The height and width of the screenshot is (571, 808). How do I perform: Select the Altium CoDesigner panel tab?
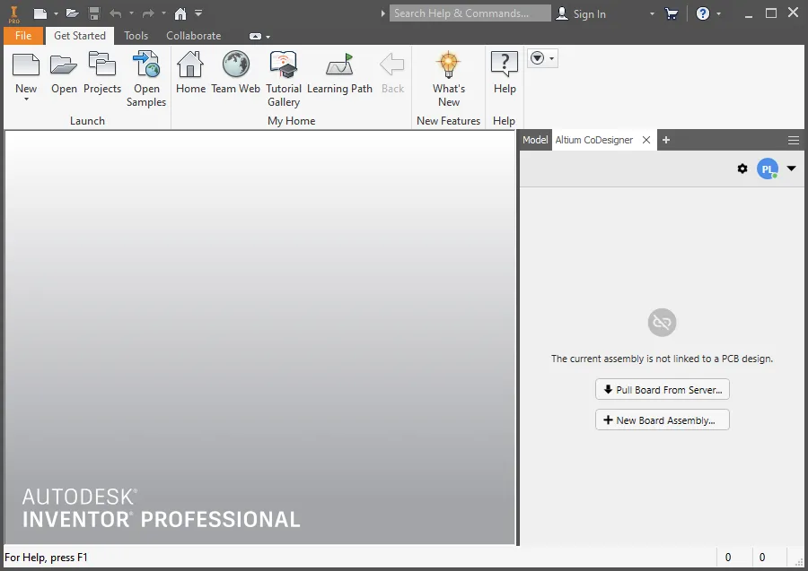click(594, 140)
